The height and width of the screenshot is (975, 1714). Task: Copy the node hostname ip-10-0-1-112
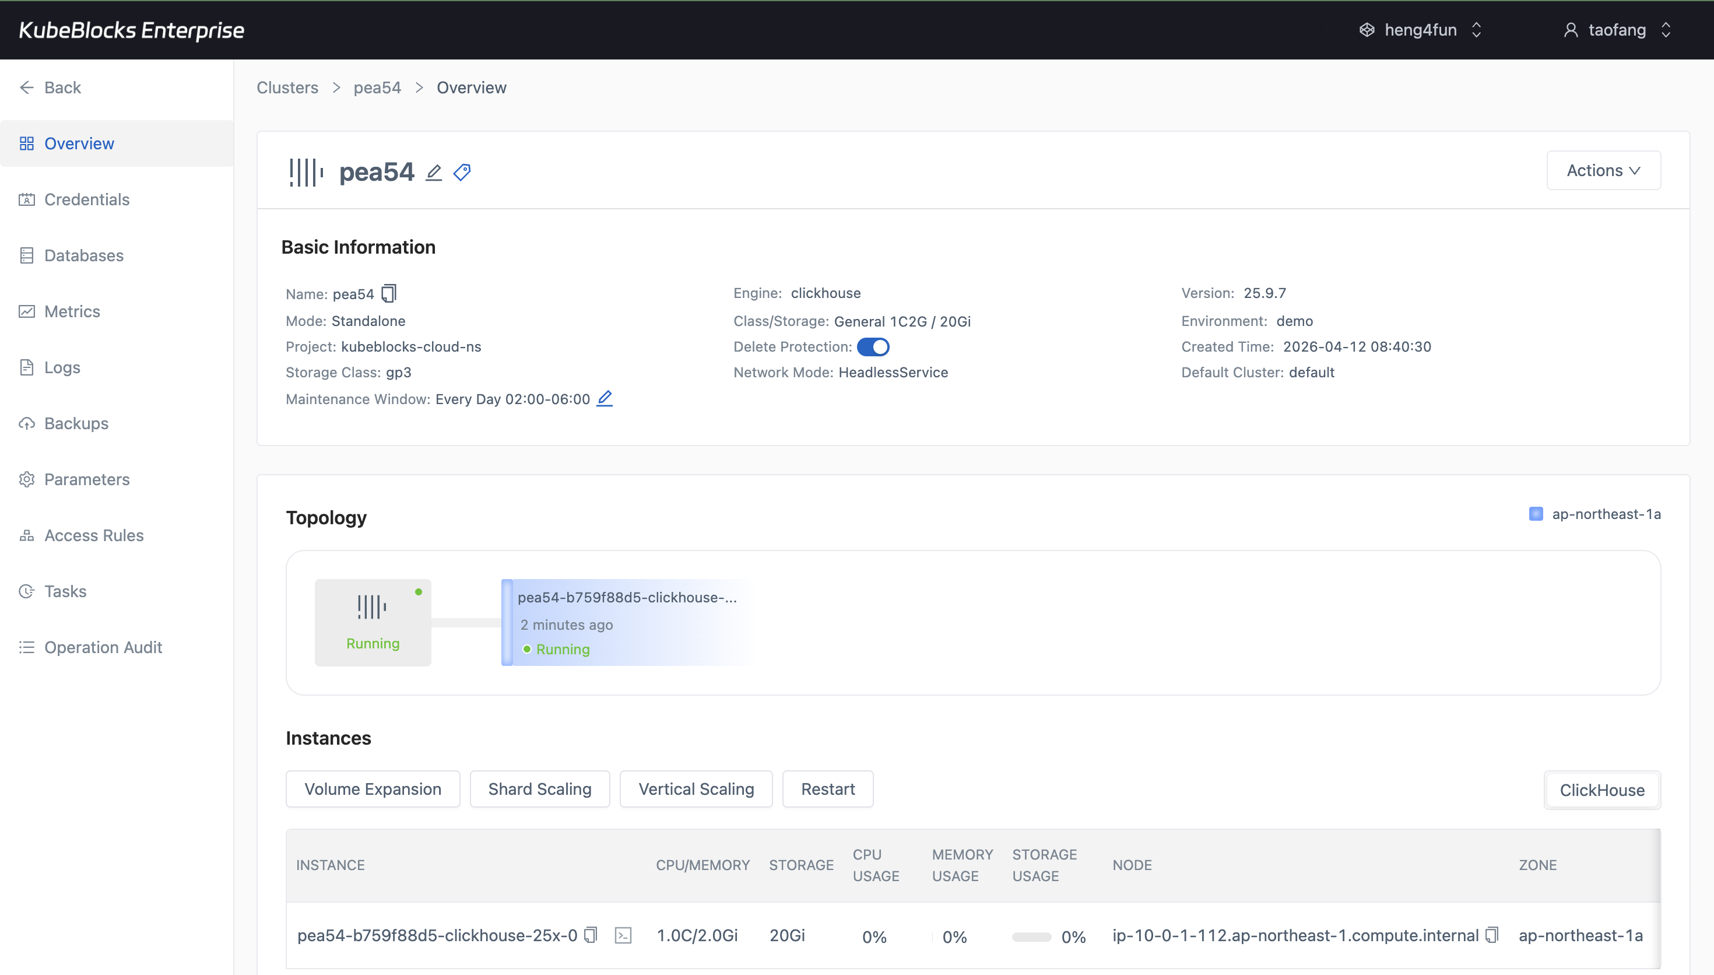[x=1492, y=935]
